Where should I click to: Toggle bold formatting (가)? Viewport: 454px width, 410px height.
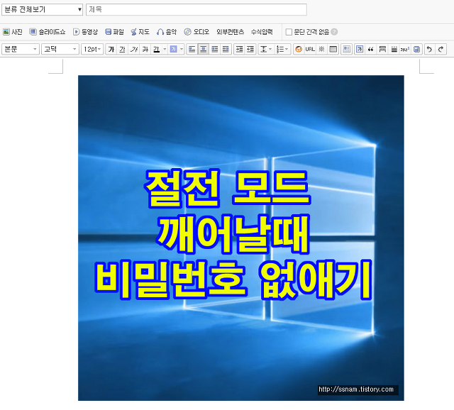click(111, 49)
